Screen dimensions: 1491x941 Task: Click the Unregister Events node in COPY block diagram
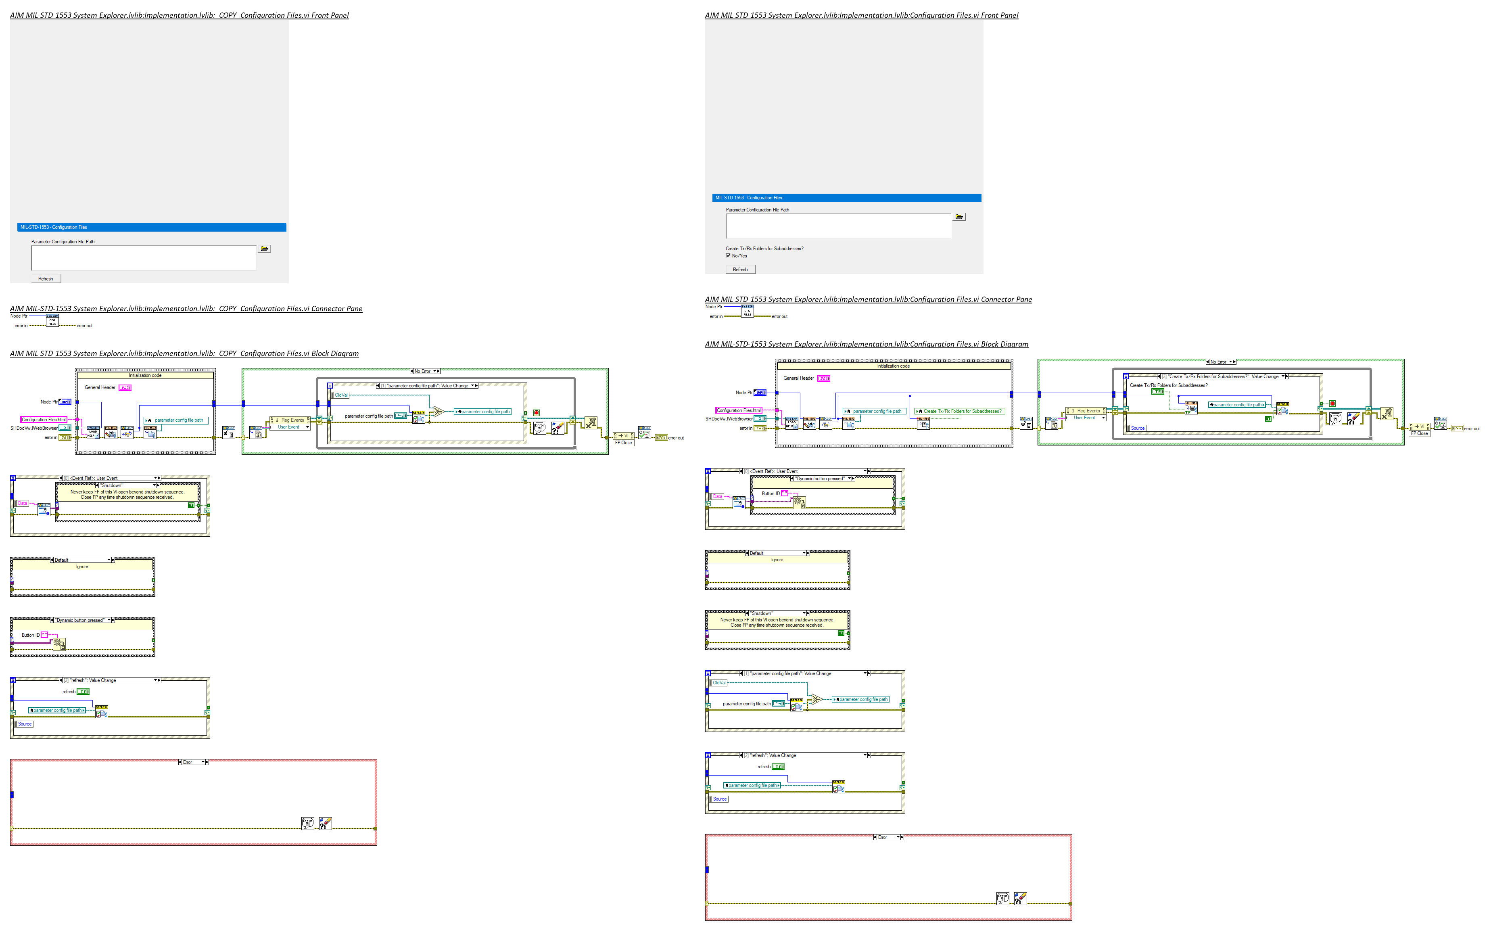coord(591,423)
